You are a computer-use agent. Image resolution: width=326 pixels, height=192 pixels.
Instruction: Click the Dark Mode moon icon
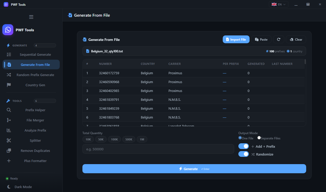(9, 187)
